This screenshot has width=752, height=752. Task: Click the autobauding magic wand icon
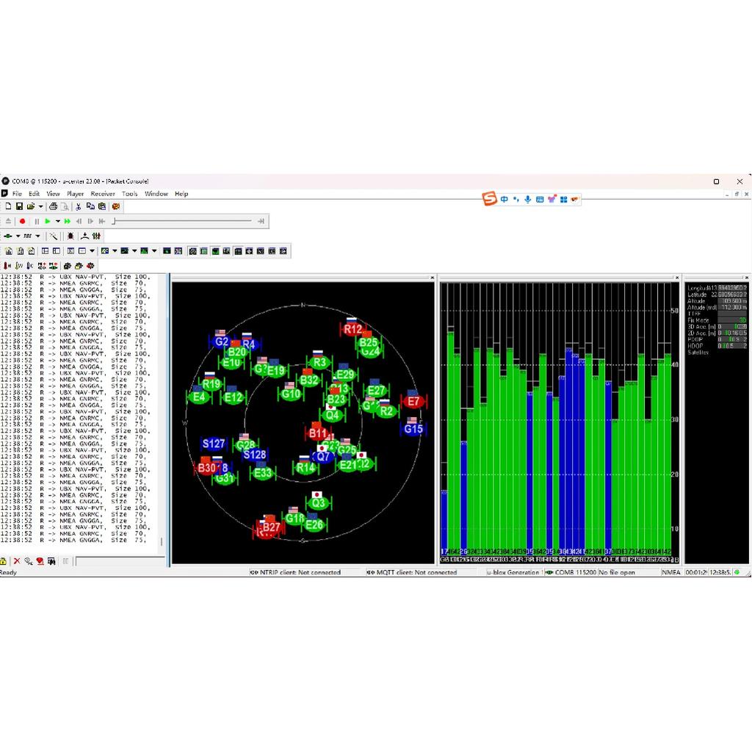click(54, 236)
